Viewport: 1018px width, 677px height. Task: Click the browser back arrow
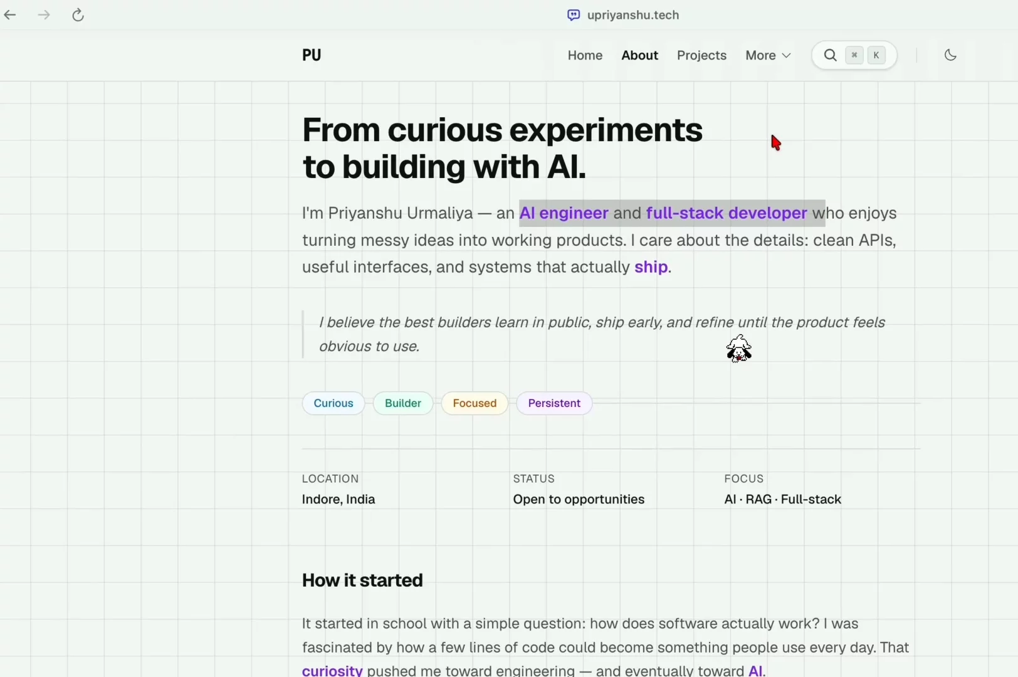tap(10, 15)
